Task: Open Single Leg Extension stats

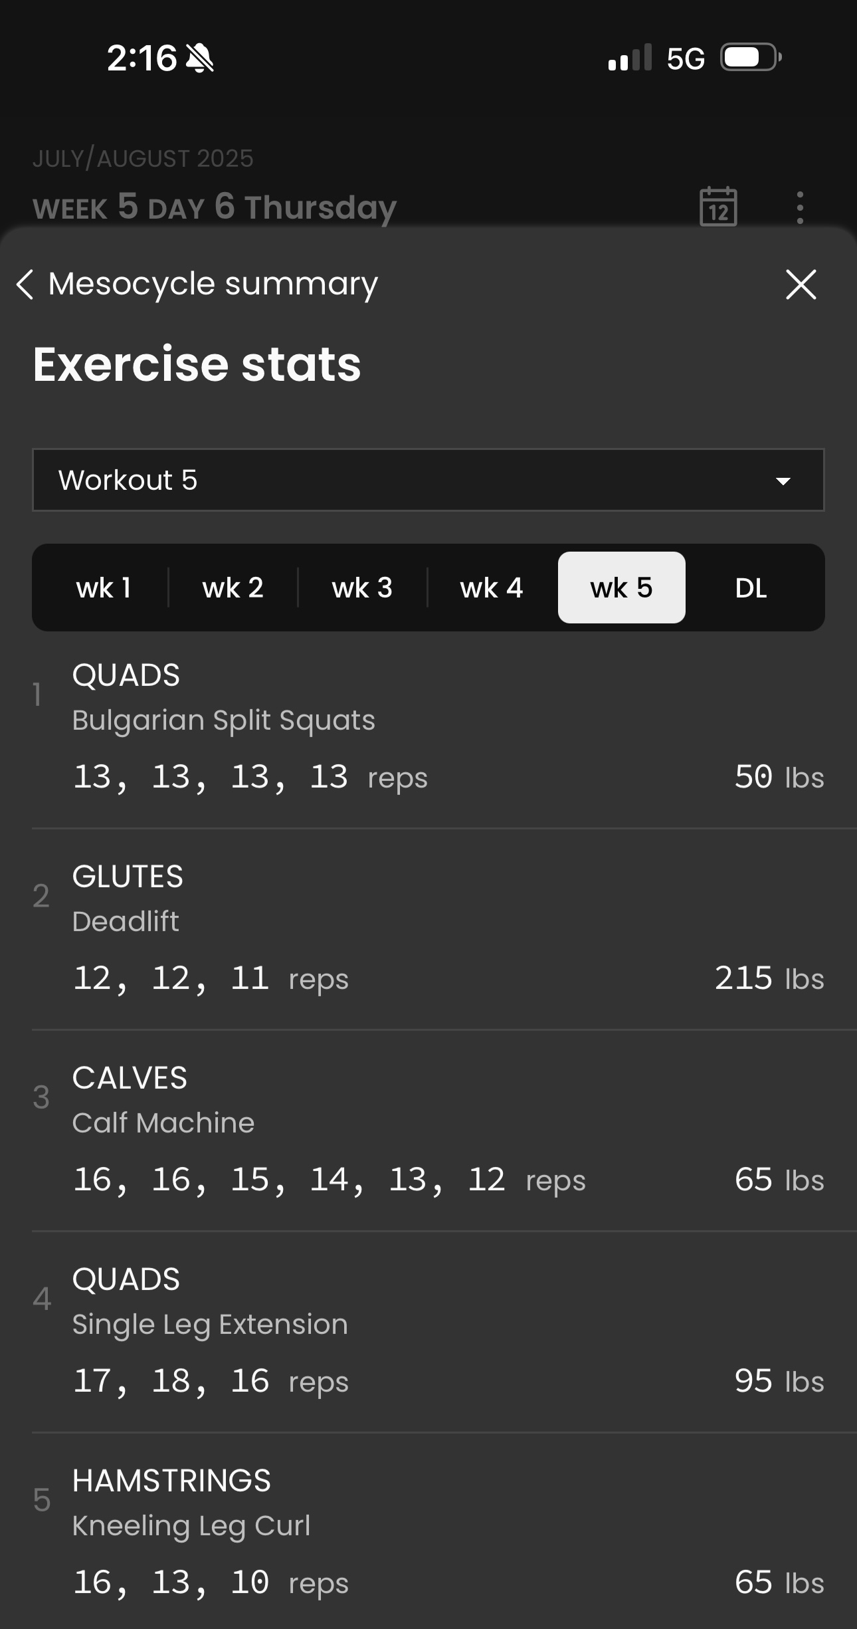Action: pyautogui.click(x=210, y=1325)
